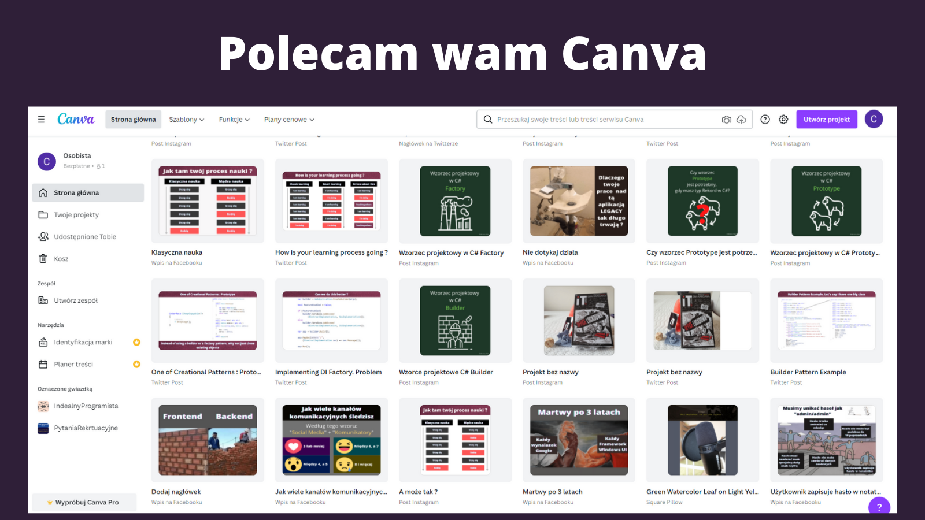Image resolution: width=925 pixels, height=520 pixels.
Task: Click the search magnifier icon
Action: (x=488, y=120)
